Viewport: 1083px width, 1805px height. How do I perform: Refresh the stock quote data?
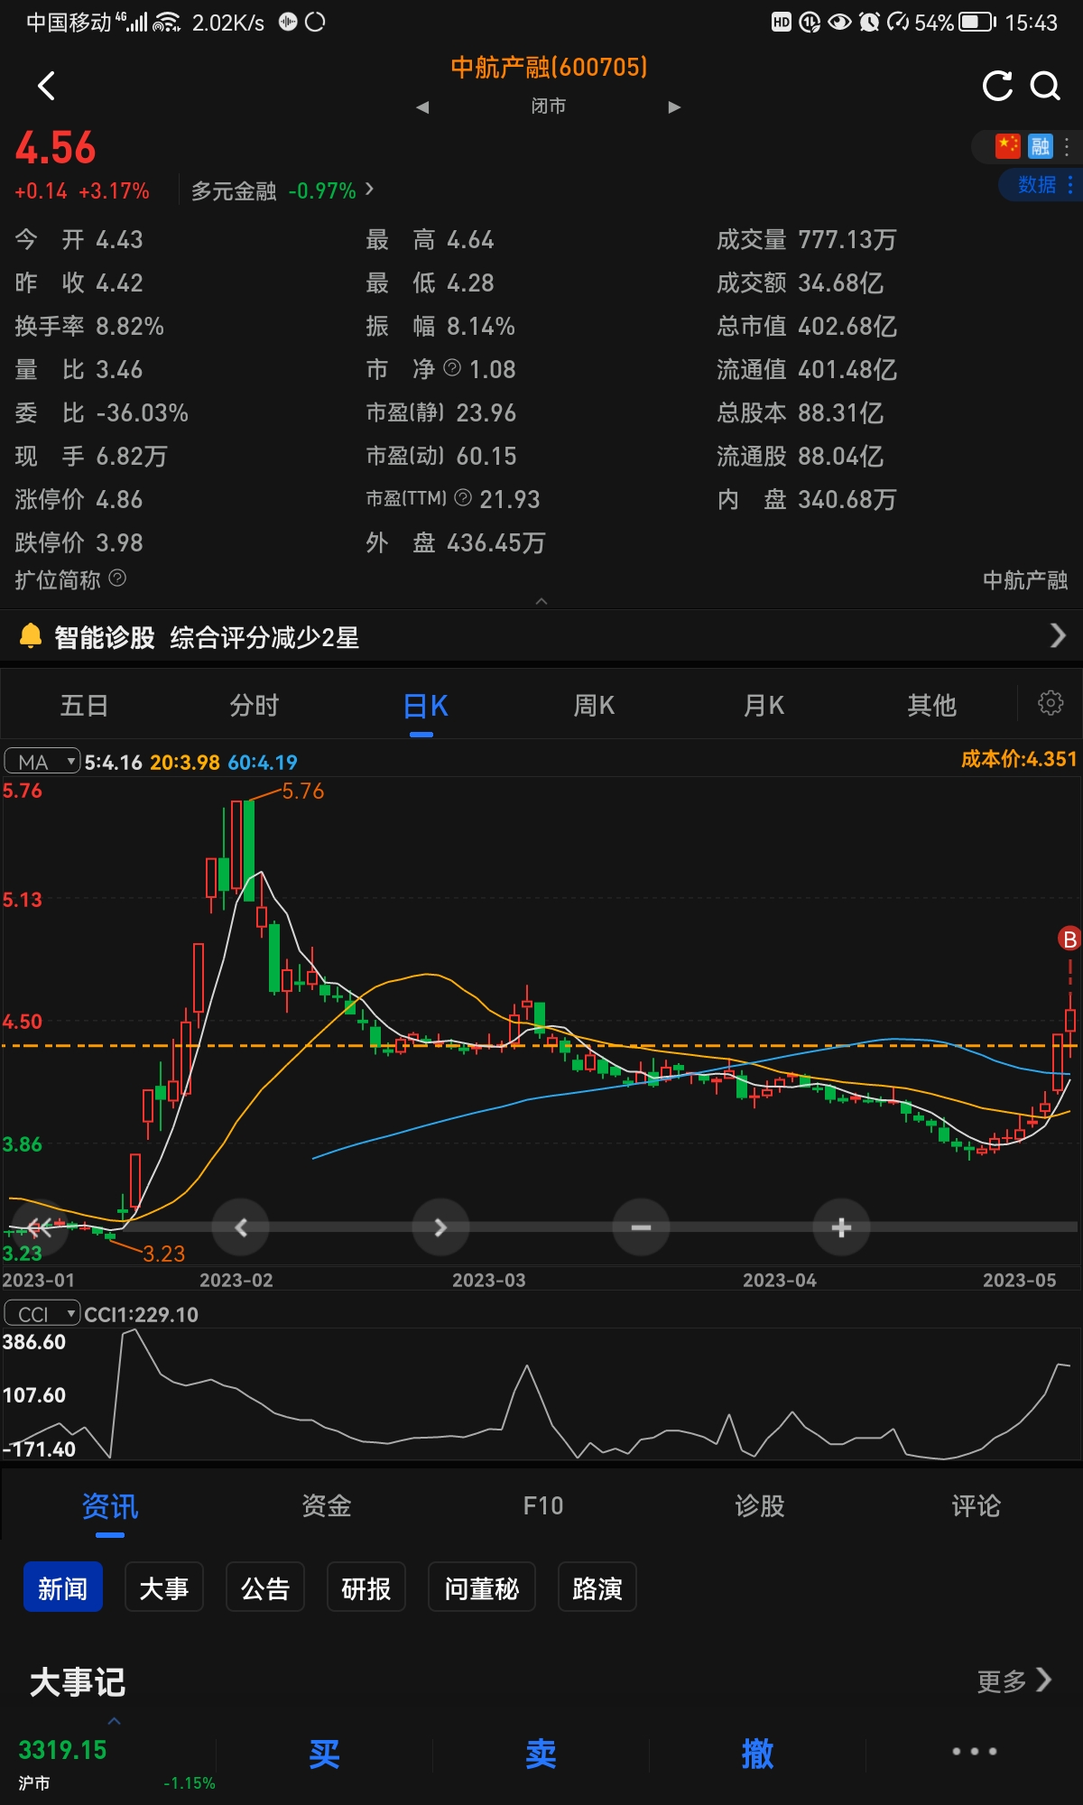click(997, 87)
